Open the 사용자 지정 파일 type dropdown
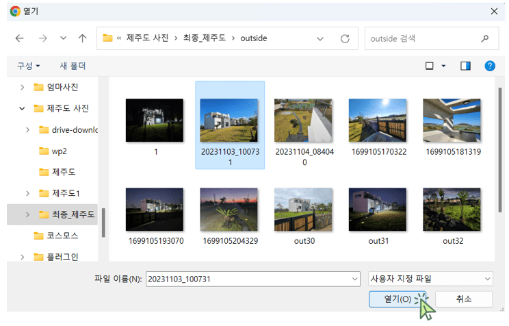This screenshot has width=509, height=326. [x=430, y=279]
